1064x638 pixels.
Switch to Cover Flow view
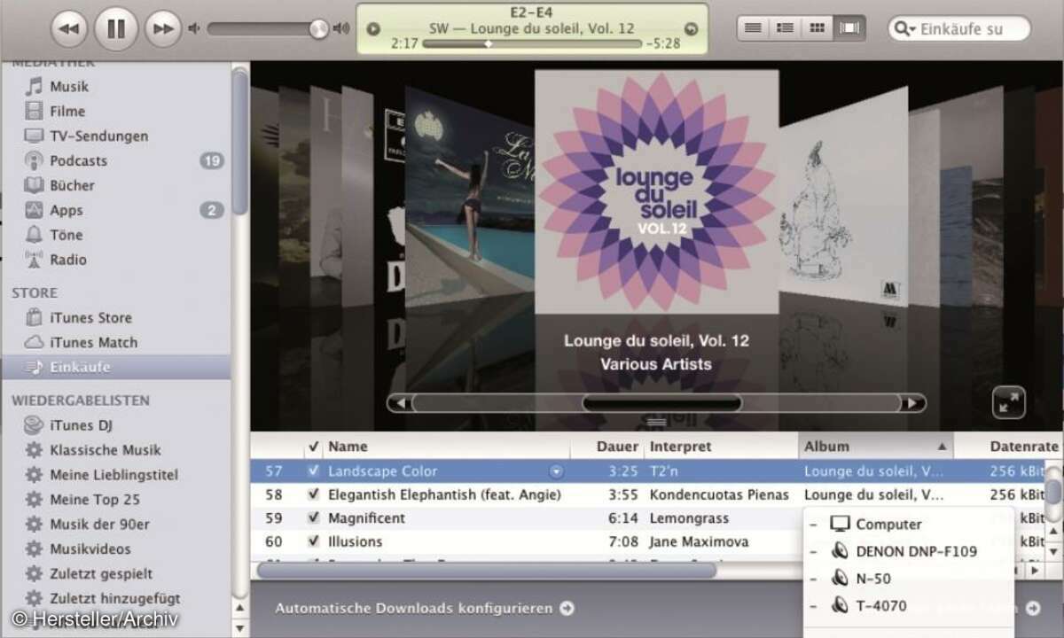point(849,28)
